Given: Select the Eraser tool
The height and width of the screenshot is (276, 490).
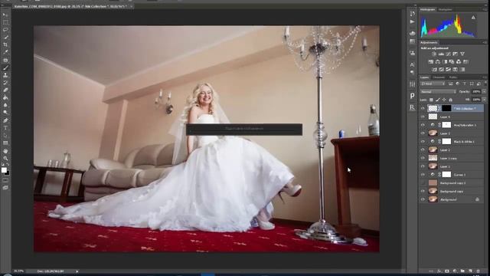Looking at the screenshot, I should point(5,90).
